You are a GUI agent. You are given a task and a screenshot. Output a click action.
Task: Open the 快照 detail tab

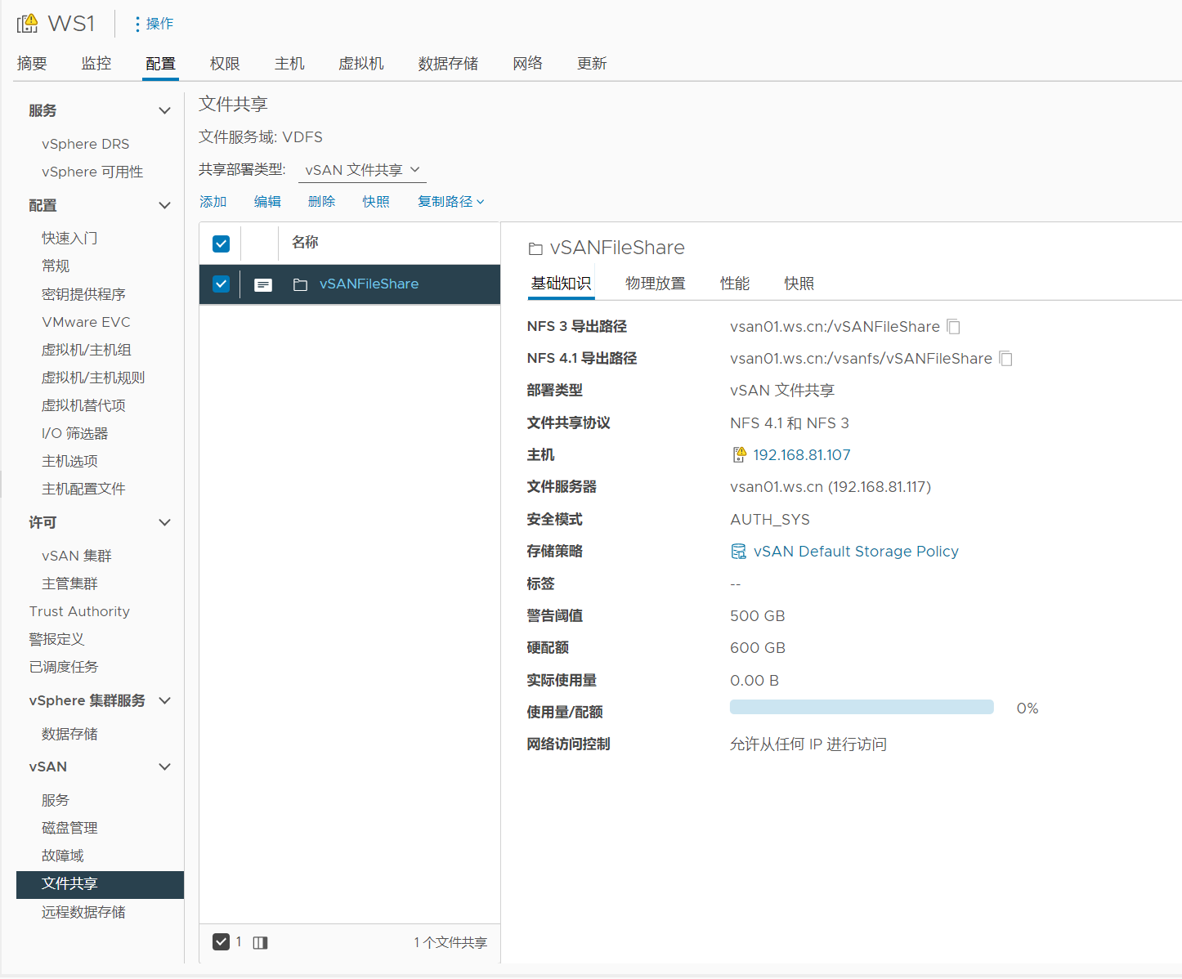click(799, 284)
